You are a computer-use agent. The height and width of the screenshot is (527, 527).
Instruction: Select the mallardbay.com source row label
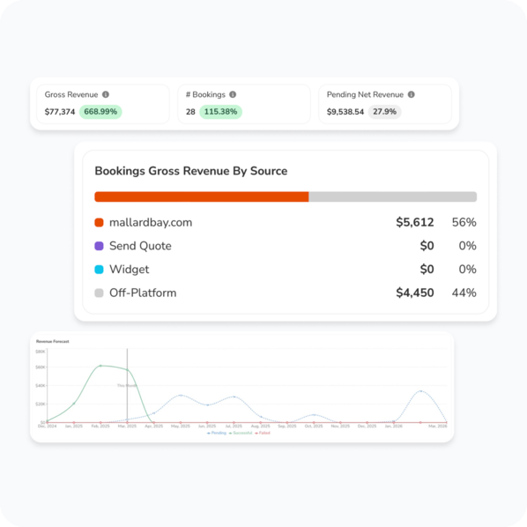151,222
